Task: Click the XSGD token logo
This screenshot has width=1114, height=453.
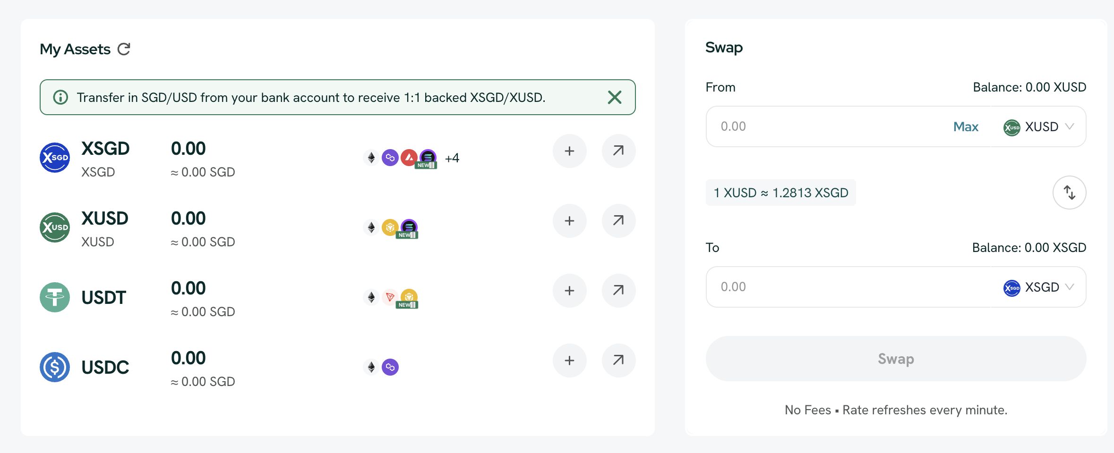Action: click(x=55, y=158)
